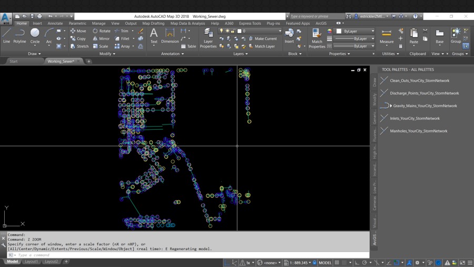Choose the Mirror tool
Screen dimensions: 474x267
pyautogui.click(x=101, y=39)
